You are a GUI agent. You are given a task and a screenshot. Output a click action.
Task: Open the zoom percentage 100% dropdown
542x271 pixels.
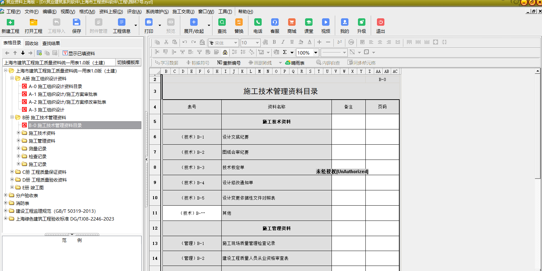[316, 53]
